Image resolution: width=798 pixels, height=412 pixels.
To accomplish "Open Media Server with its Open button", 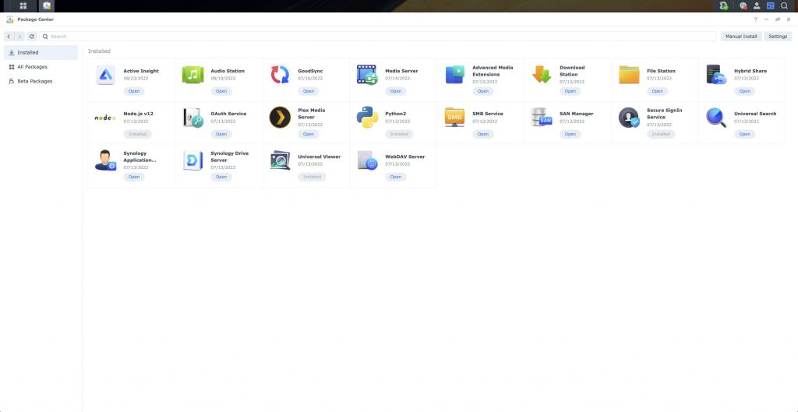I will point(395,91).
